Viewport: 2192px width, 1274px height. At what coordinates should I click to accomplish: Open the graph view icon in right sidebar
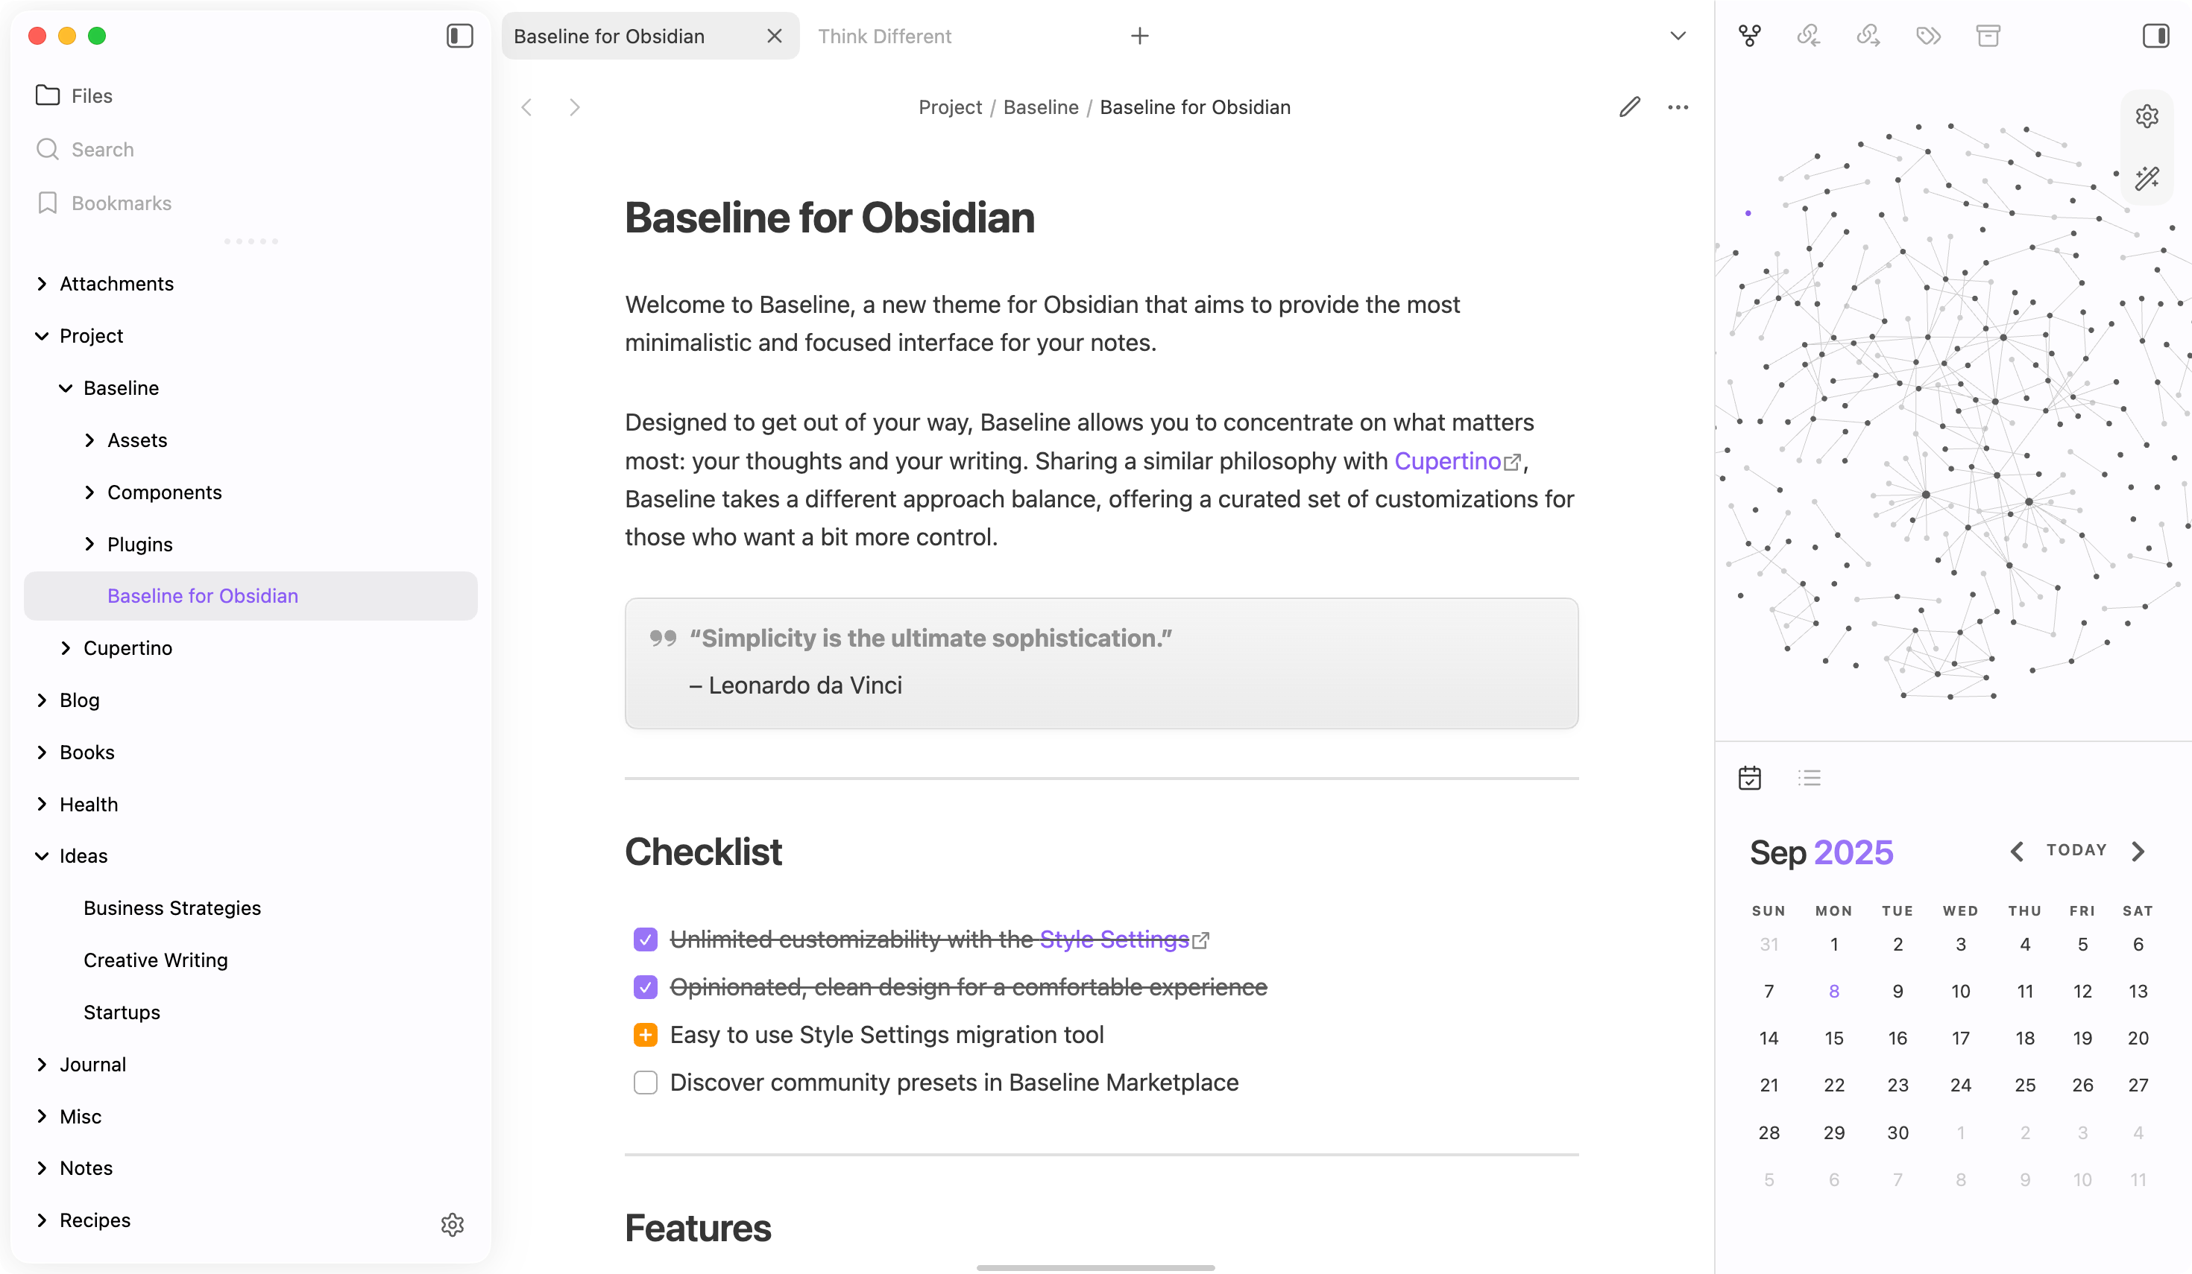tap(1749, 36)
